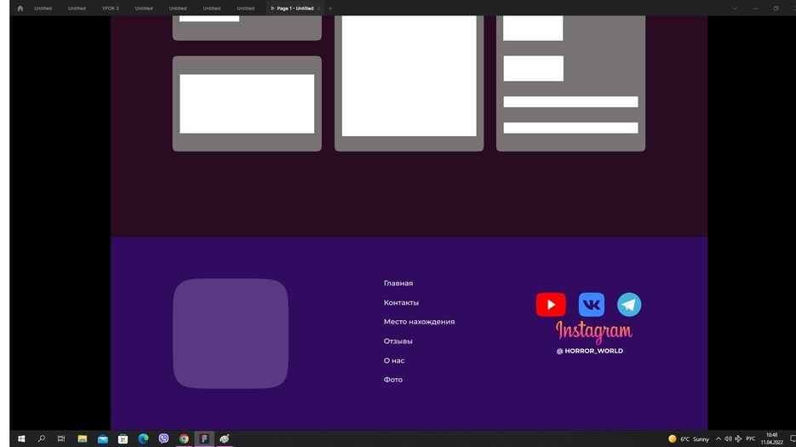This screenshot has height=447, width=796.
Task: Switch to the УРОК 3 tab
Action: pyautogui.click(x=111, y=9)
